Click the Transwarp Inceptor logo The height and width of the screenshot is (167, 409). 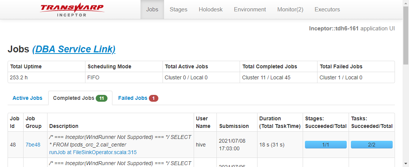(x=71, y=9)
